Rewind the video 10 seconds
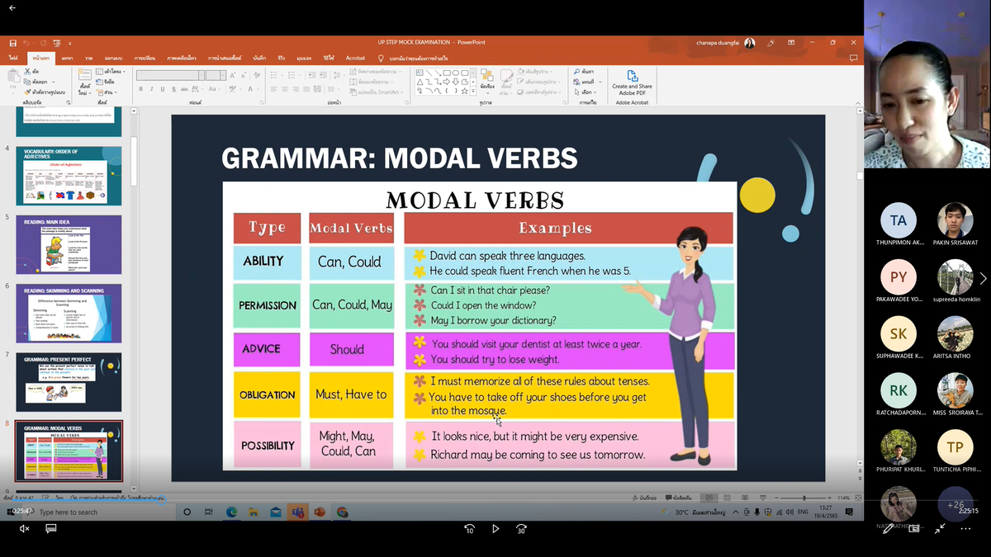Screen dimensions: 991x557 (469, 528)
